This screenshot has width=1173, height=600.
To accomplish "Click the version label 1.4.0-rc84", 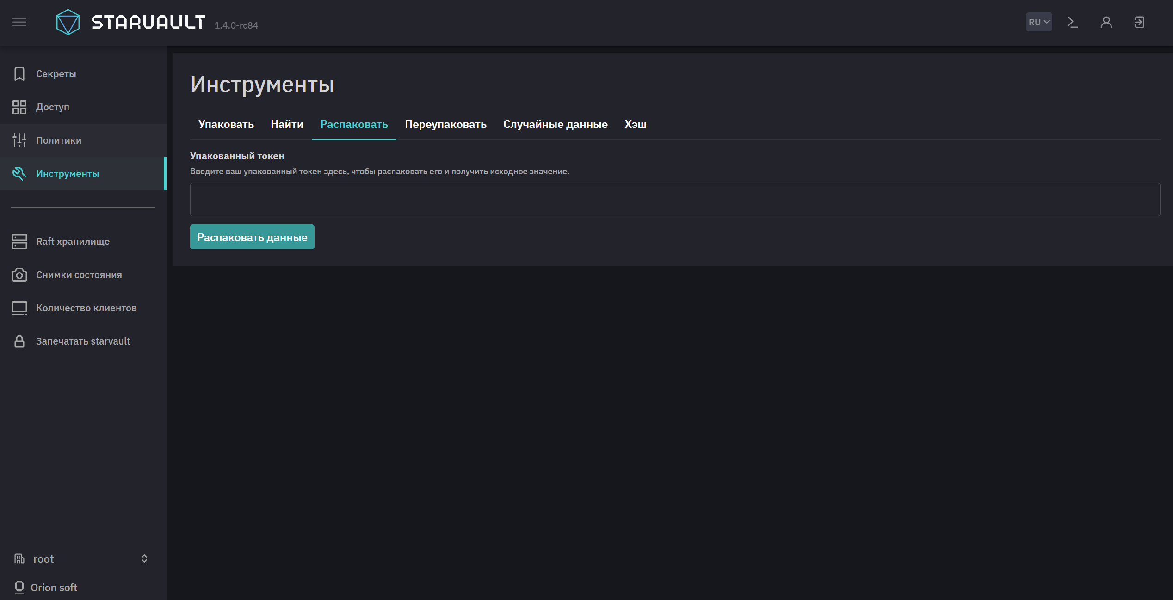I will pos(236,25).
